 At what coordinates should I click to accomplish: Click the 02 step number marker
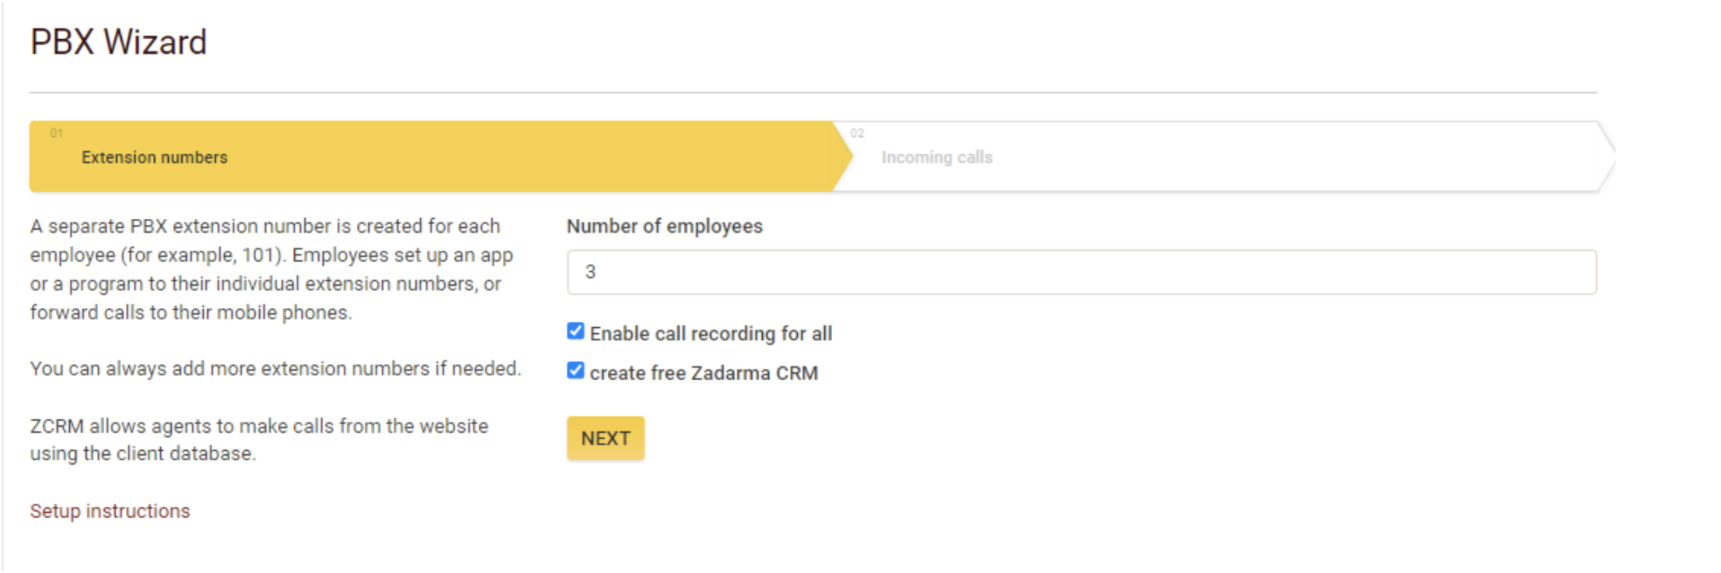pyautogui.click(x=857, y=133)
